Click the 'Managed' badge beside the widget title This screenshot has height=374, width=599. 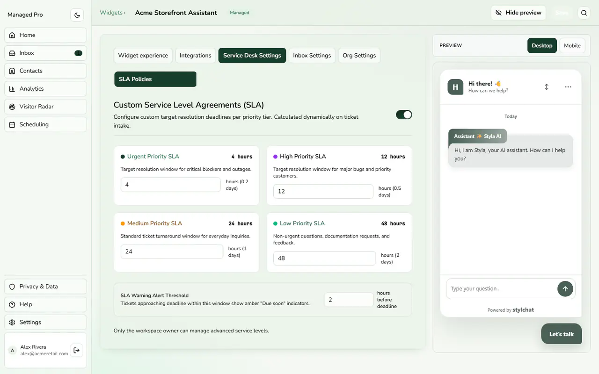pyautogui.click(x=240, y=13)
